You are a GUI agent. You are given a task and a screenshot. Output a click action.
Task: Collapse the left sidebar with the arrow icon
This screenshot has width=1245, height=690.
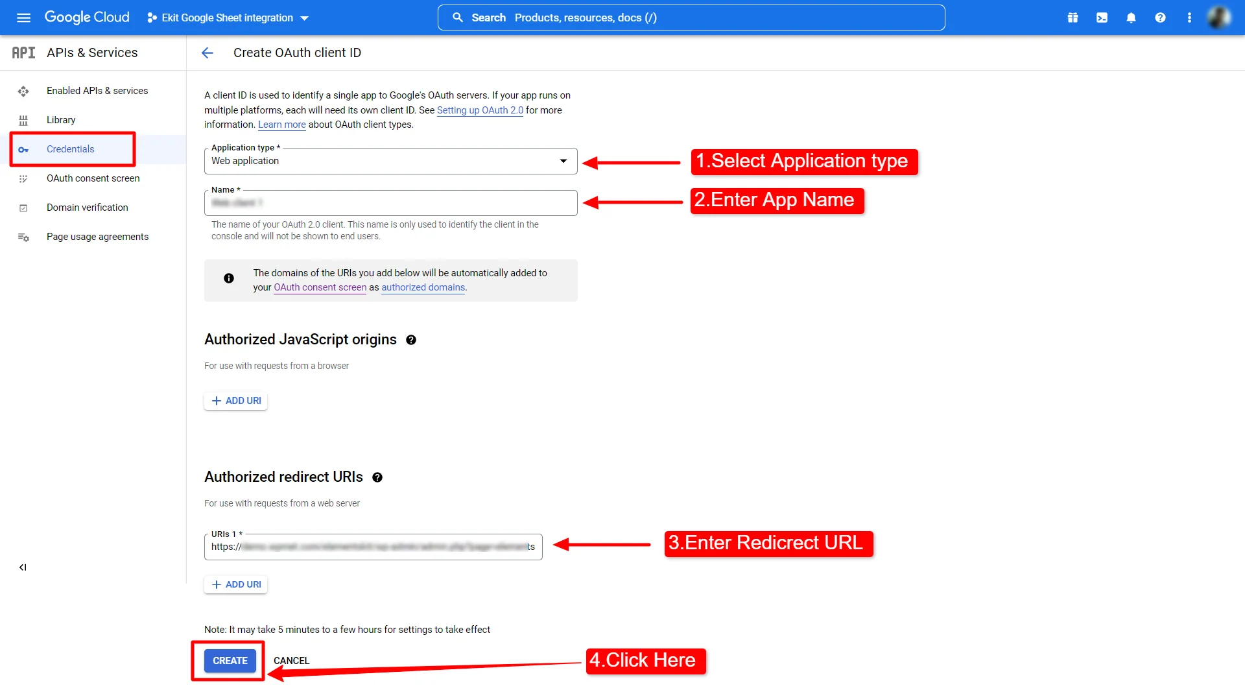tap(23, 567)
